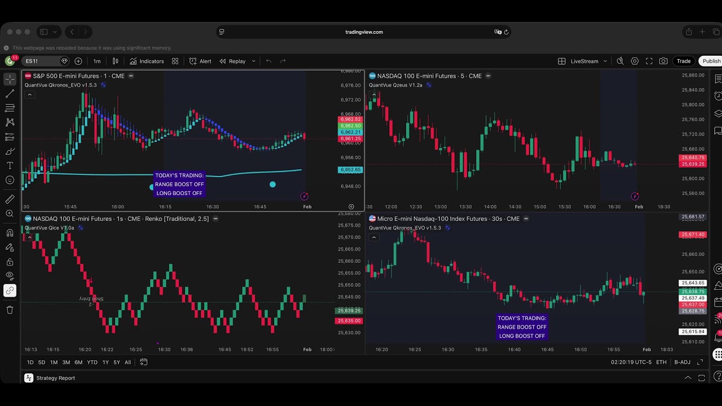Collapse the NASDAQ 100 5-minute chart legend
The height and width of the screenshot is (406, 722).
(x=373, y=95)
